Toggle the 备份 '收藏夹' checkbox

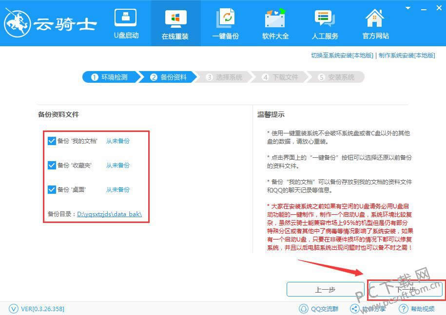[x=52, y=166]
